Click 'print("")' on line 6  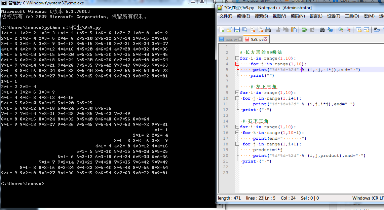click(x=262, y=75)
